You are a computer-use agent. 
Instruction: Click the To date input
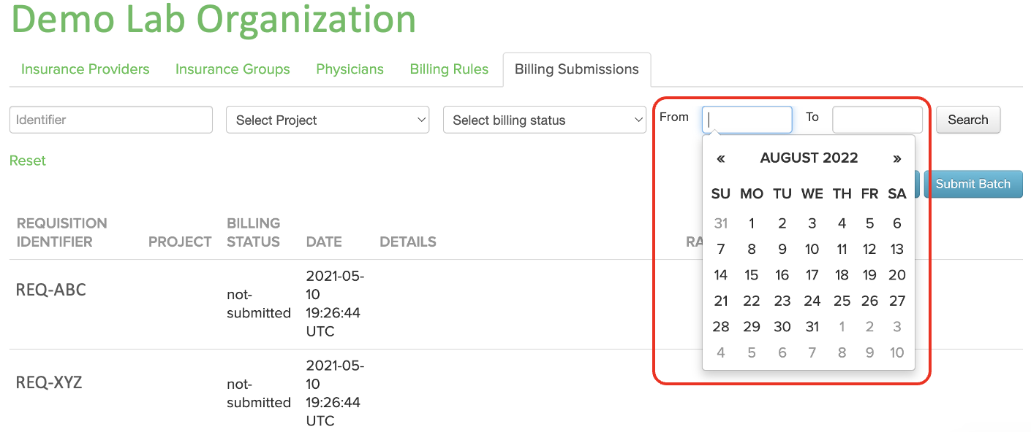coord(877,120)
